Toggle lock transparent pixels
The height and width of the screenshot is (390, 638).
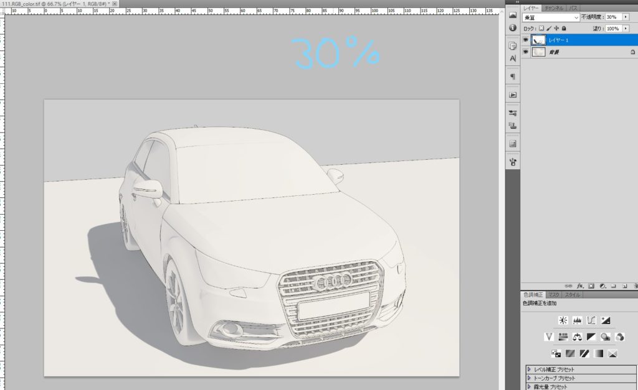tap(541, 29)
